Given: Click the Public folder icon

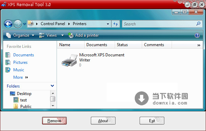Looking at the screenshot, I should point(16,106).
